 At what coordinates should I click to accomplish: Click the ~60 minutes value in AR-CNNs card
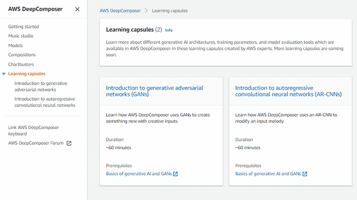(248, 148)
